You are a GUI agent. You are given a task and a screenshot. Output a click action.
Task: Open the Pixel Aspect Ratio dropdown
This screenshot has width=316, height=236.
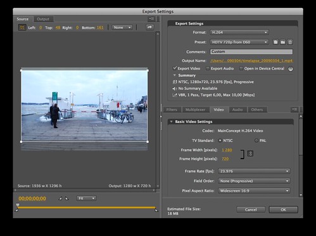pos(254,191)
